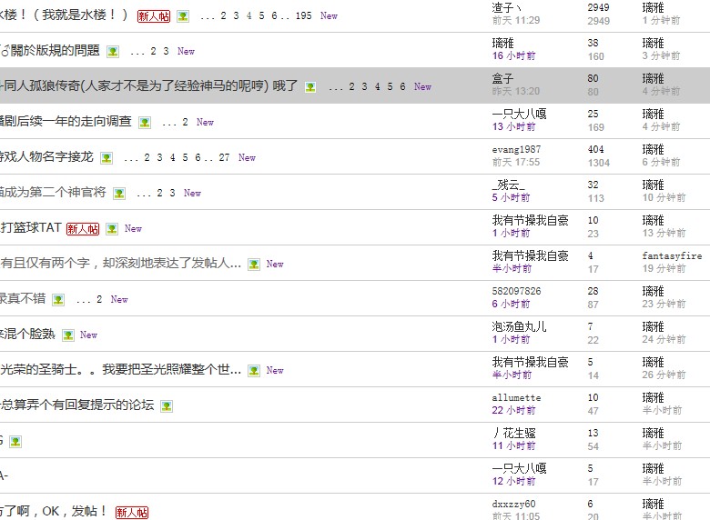The image size is (710, 520).
Task: View author profile 582097826
Action: [x=516, y=291]
